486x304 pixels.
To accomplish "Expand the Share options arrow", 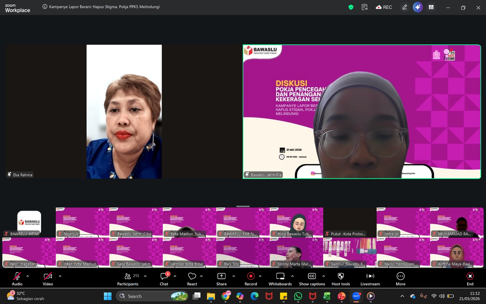I will 234,276.
